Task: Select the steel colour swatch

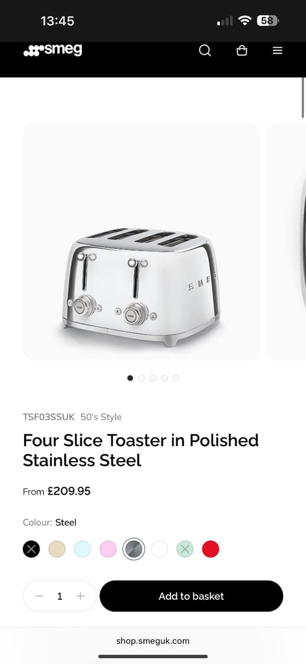Action: (134, 549)
